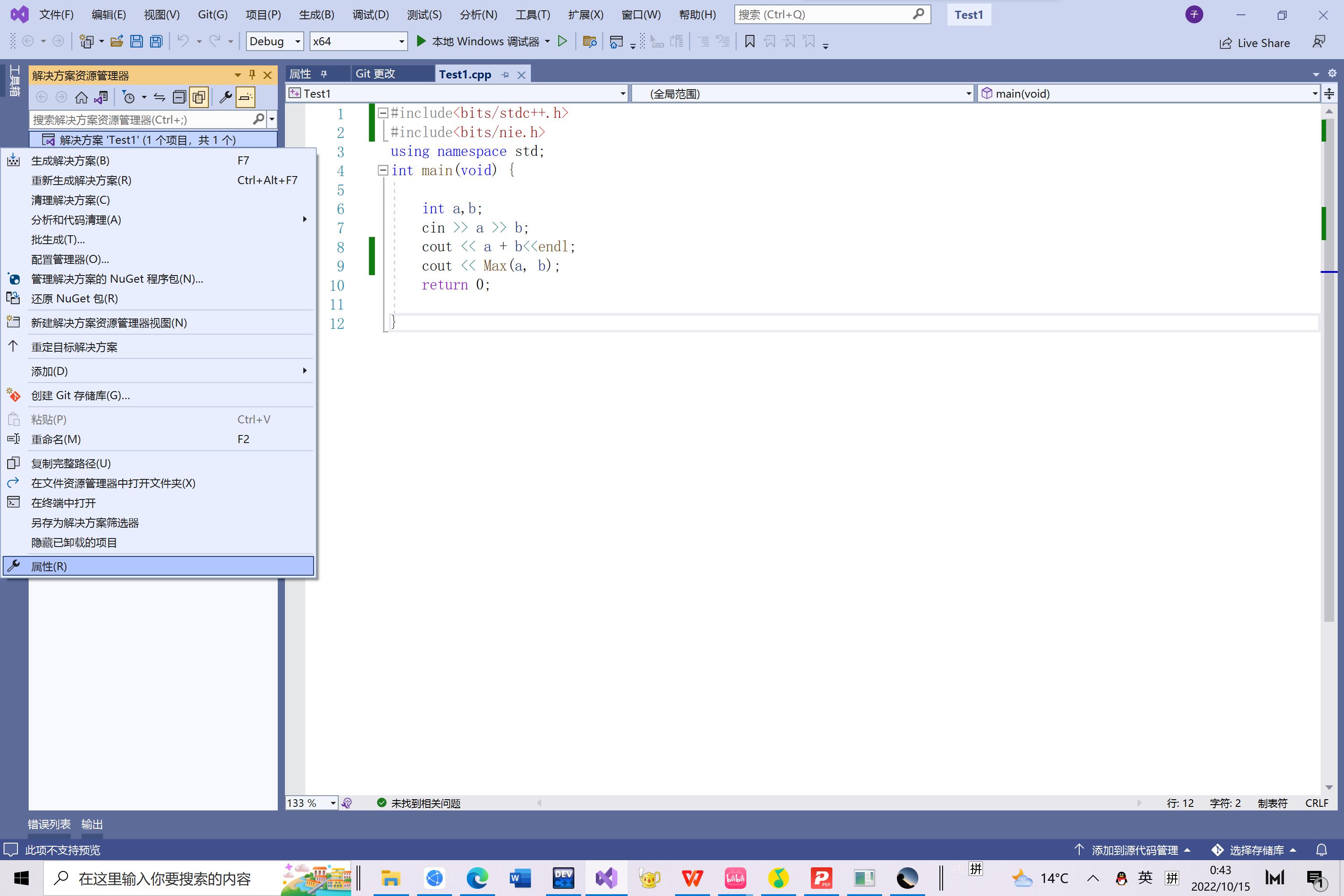Screen dimensions: 1344x896
Task: Select 属性(R) in the context menu
Action: click(x=48, y=566)
